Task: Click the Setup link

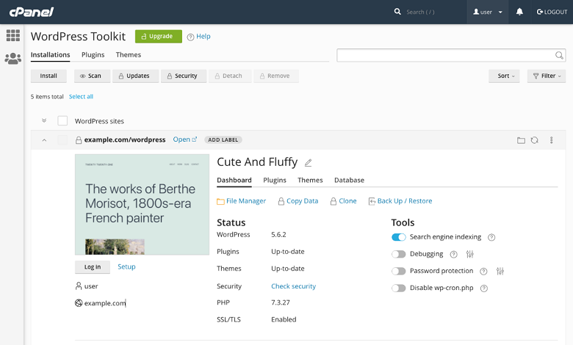Action: coord(126,267)
